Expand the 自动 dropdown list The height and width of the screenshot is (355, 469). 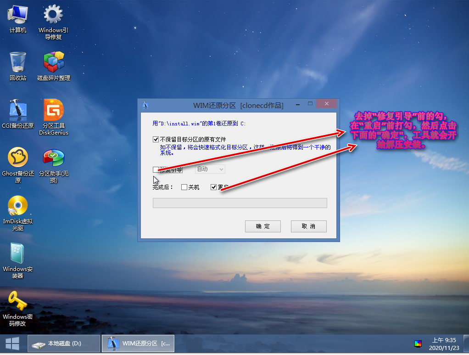pyautogui.click(x=210, y=169)
